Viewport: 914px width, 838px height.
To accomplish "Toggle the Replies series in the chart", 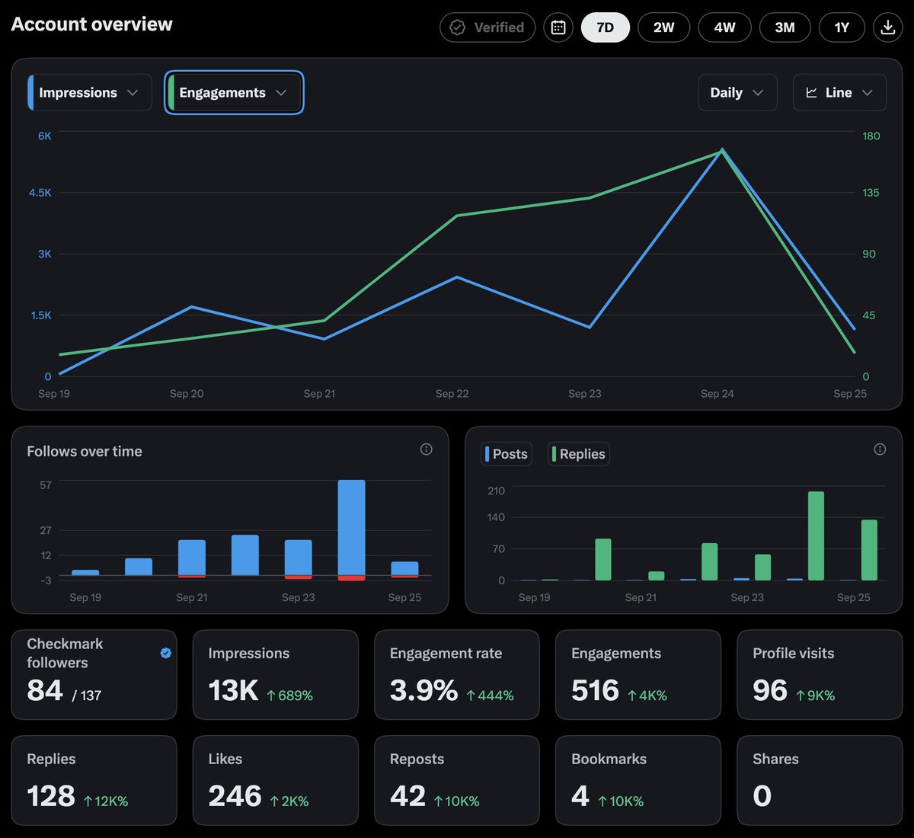I will pos(579,454).
